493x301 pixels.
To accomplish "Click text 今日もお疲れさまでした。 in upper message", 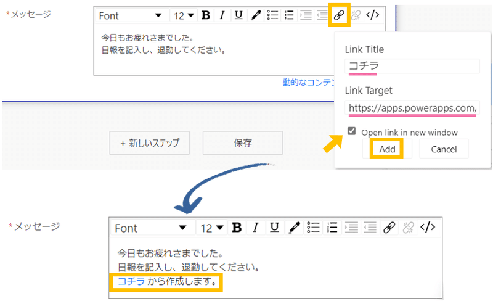I will click(147, 38).
